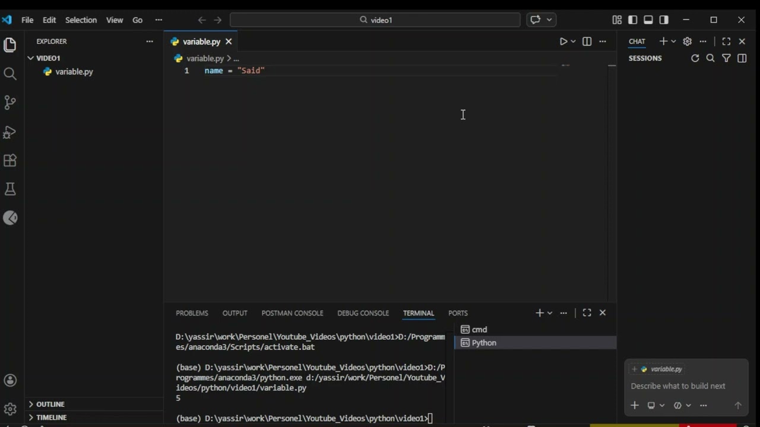Click the video1 search command box

[375, 20]
